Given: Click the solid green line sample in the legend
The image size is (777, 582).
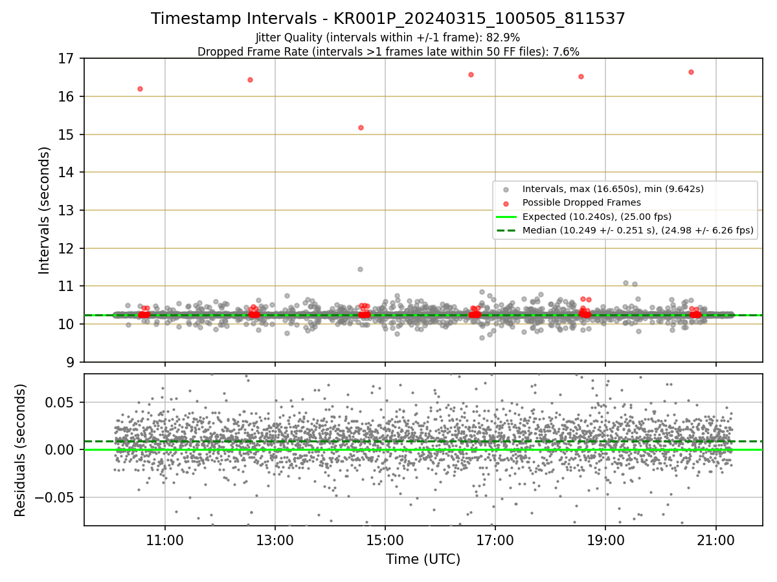Looking at the screenshot, I should 506,217.
